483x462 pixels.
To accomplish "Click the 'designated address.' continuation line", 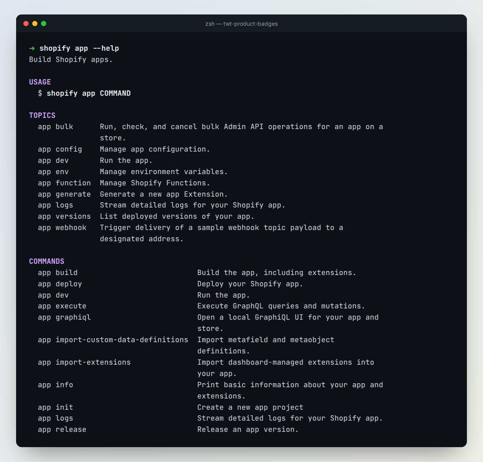I will pyautogui.click(x=142, y=239).
